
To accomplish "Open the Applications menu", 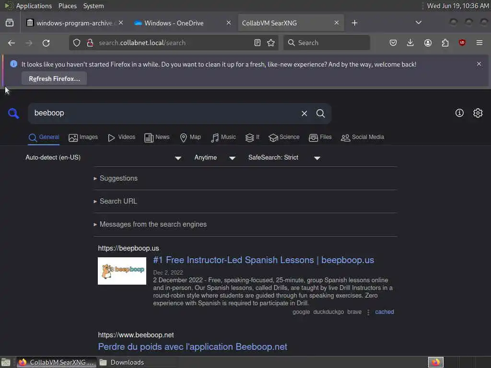I will click(34, 6).
